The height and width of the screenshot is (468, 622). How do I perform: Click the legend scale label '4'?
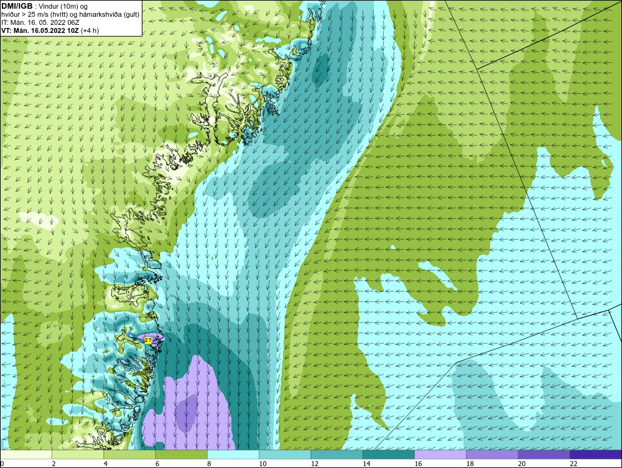click(x=106, y=464)
